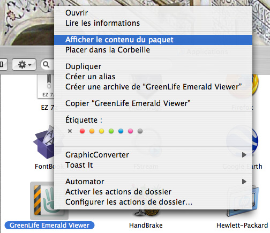Expand the Automator submenu

[x=153, y=182]
